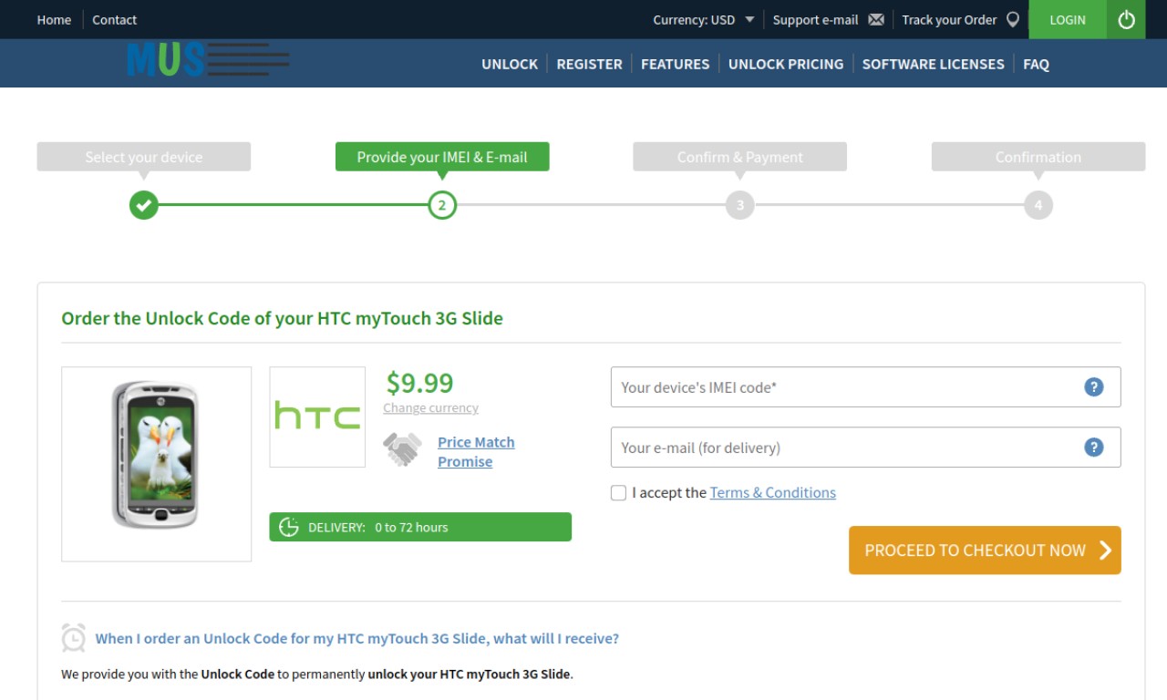Click the 'Confirmation' step label
The image size is (1167, 700).
pos(1038,157)
